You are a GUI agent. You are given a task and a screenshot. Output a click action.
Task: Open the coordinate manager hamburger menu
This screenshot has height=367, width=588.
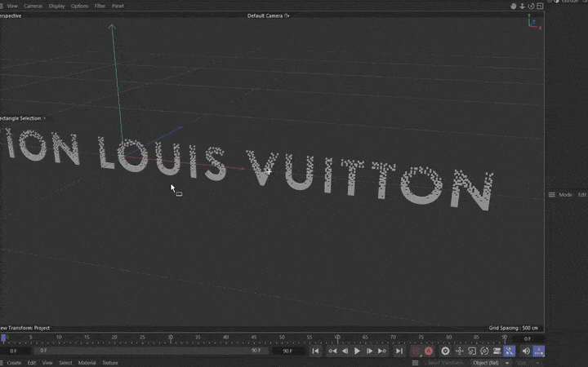click(415, 362)
